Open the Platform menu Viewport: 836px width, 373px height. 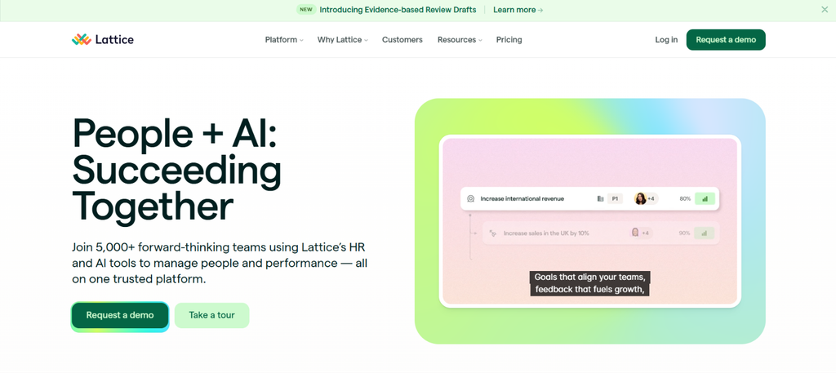click(283, 40)
